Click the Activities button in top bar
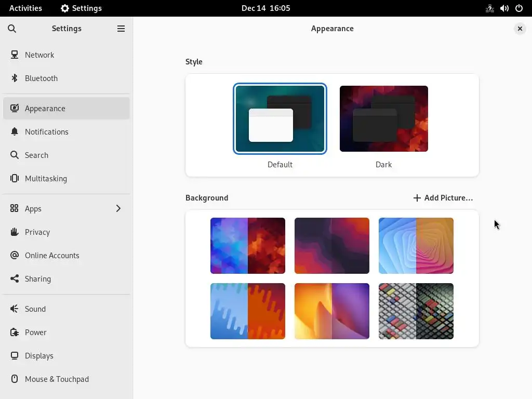Viewport: 532px width, 399px height. pyautogui.click(x=25, y=8)
